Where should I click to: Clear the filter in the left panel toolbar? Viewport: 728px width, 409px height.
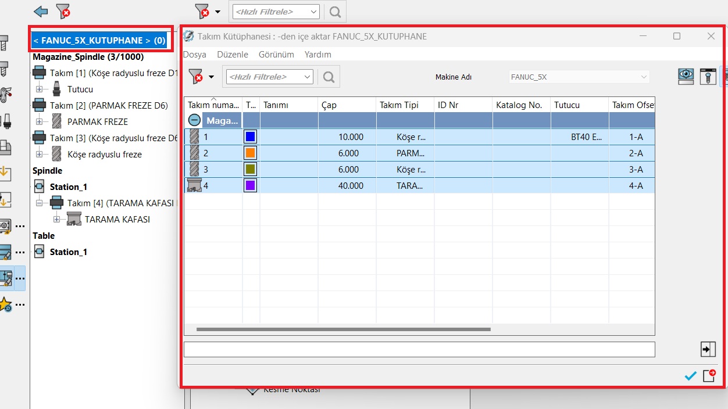[63, 11]
